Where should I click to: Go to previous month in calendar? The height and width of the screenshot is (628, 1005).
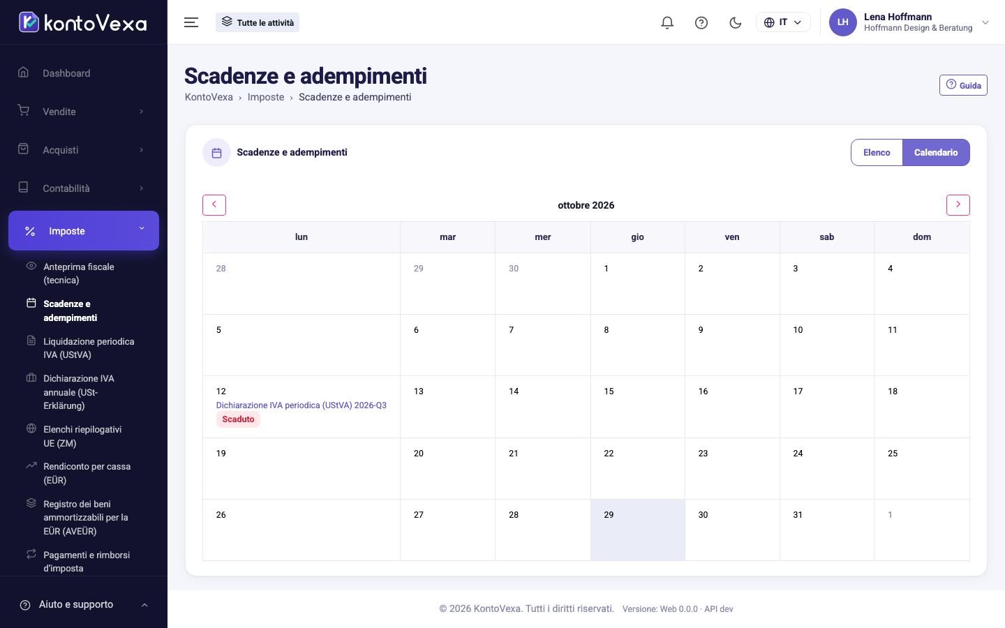(x=214, y=205)
